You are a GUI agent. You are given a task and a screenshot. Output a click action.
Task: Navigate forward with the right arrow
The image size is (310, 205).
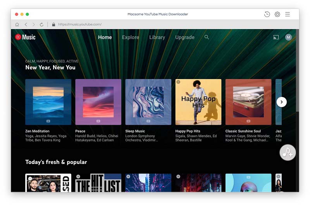point(34,24)
